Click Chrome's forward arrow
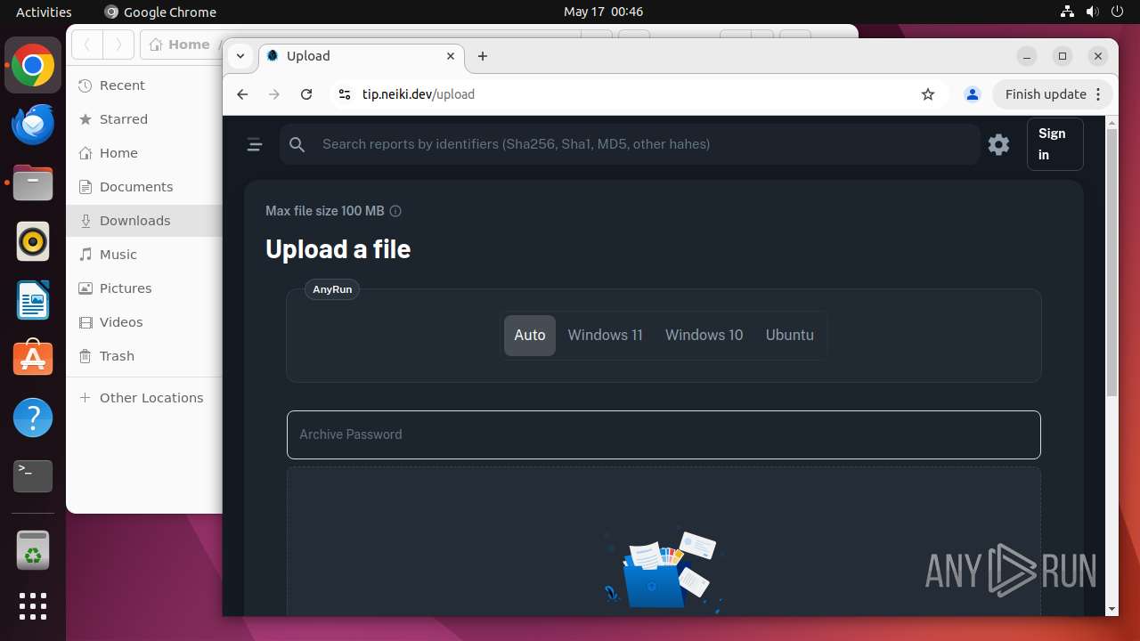The height and width of the screenshot is (641, 1140). coord(274,94)
